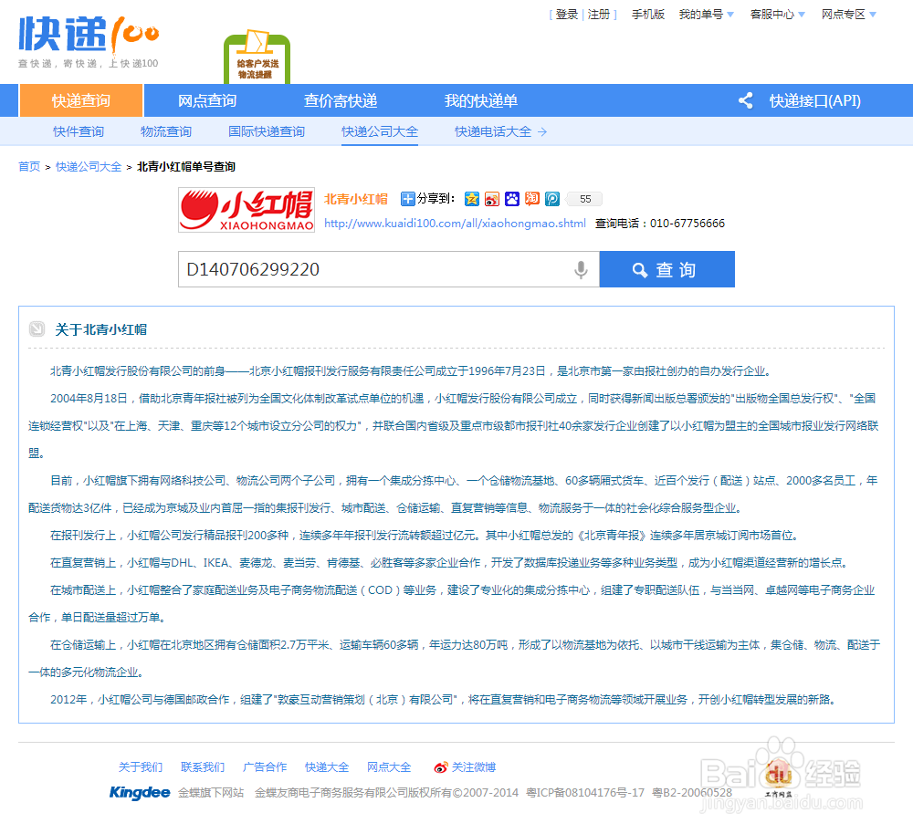913x834 pixels.
Task: Click the 北青小红帽 company name link
Action: 356,199
